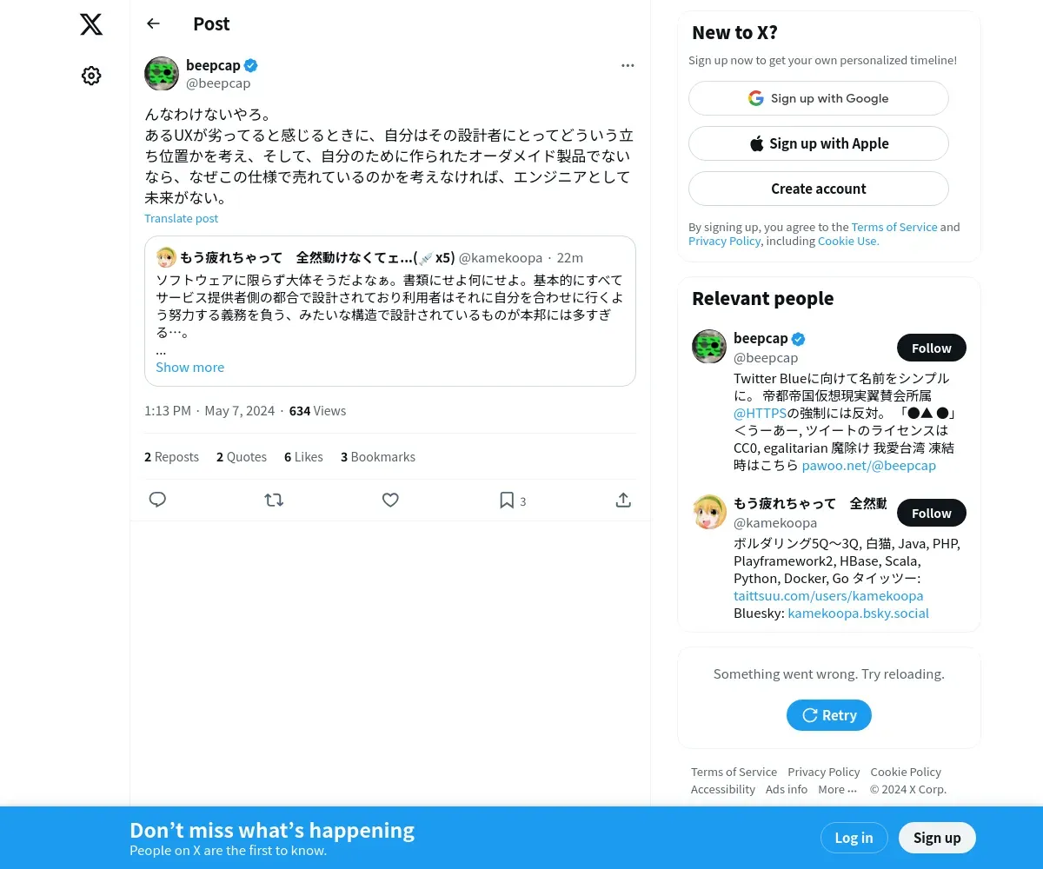1043x869 pixels.
Task: Share the post using upload icon
Action: 623,500
